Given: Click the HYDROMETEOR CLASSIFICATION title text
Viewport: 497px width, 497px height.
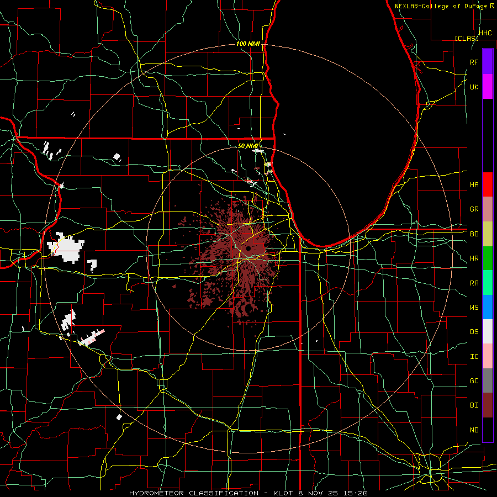Looking at the screenshot, I should pos(194,493).
